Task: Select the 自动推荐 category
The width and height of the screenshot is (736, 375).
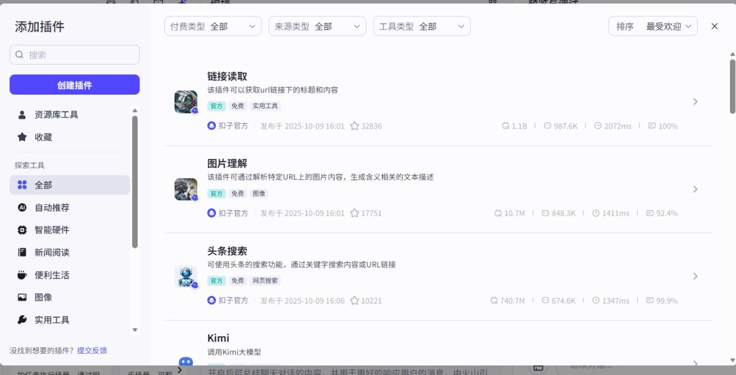Action: pyautogui.click(x=70, y=207)
